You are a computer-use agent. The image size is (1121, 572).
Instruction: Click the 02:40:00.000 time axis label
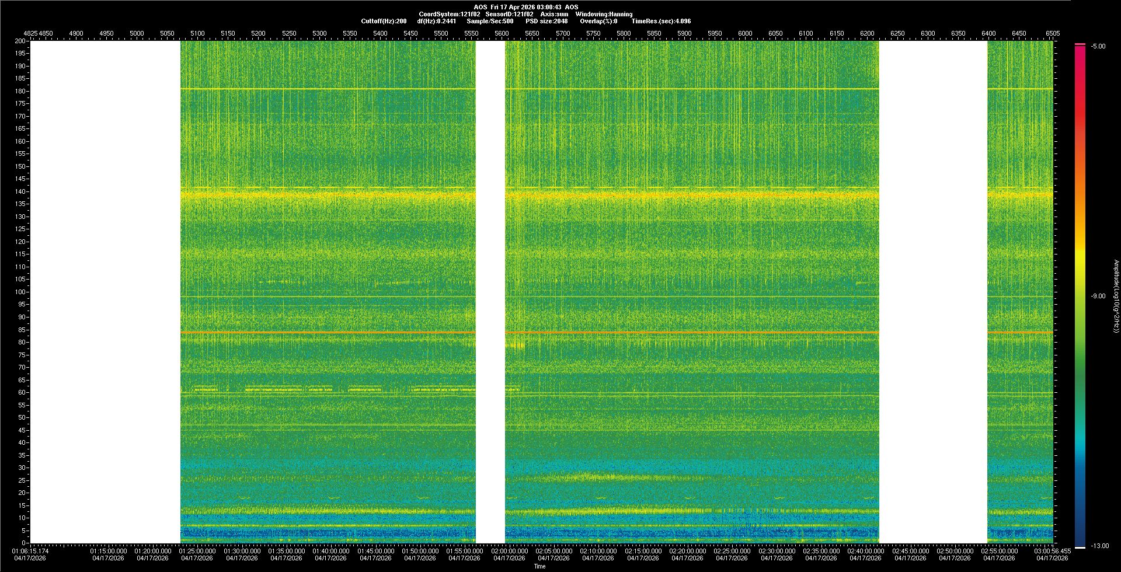pyautogui.click(x=865, y=551)
